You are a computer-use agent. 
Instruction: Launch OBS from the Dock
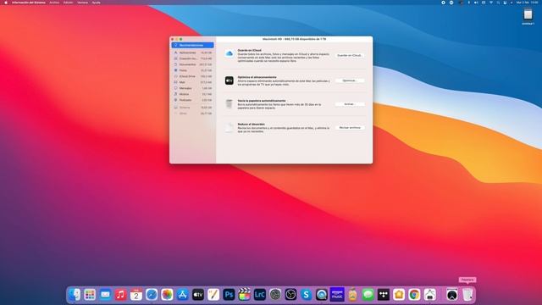(x=290, y=295)
